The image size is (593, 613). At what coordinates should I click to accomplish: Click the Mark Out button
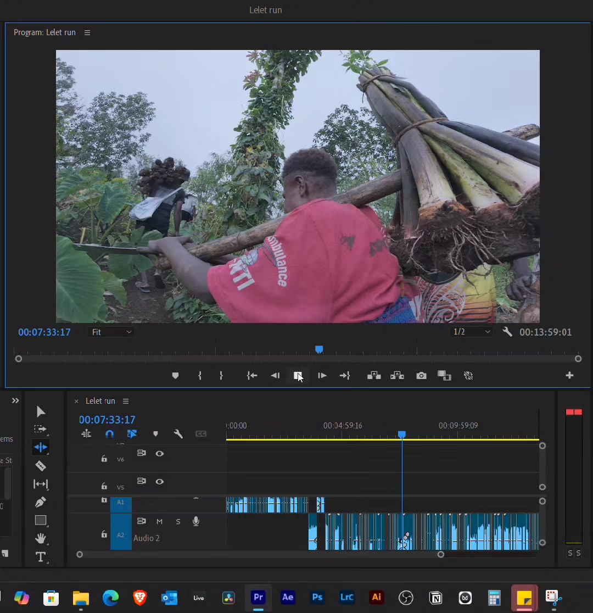[221, 376]
